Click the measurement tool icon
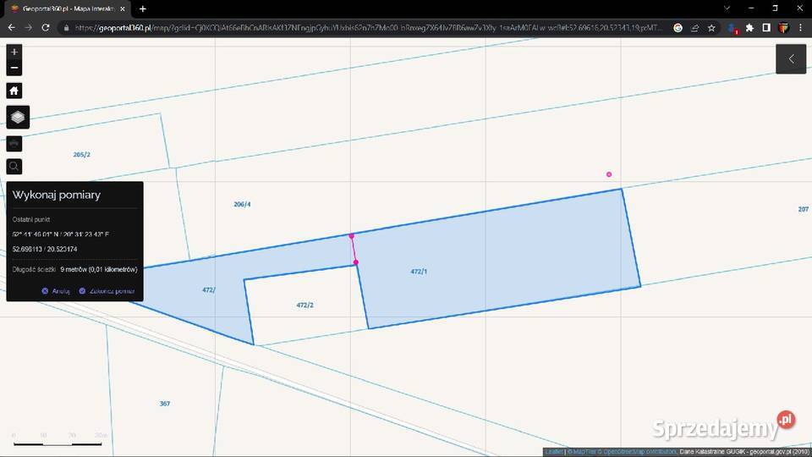Screen dimensions: 812x457 coord(14,144)
